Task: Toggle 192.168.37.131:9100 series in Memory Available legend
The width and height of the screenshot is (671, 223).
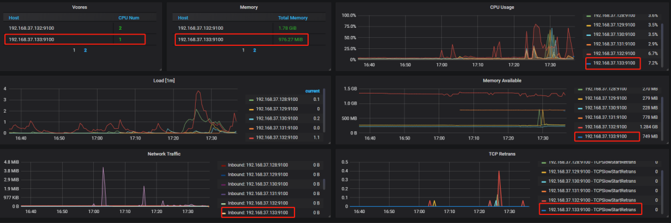Action: 606,117
